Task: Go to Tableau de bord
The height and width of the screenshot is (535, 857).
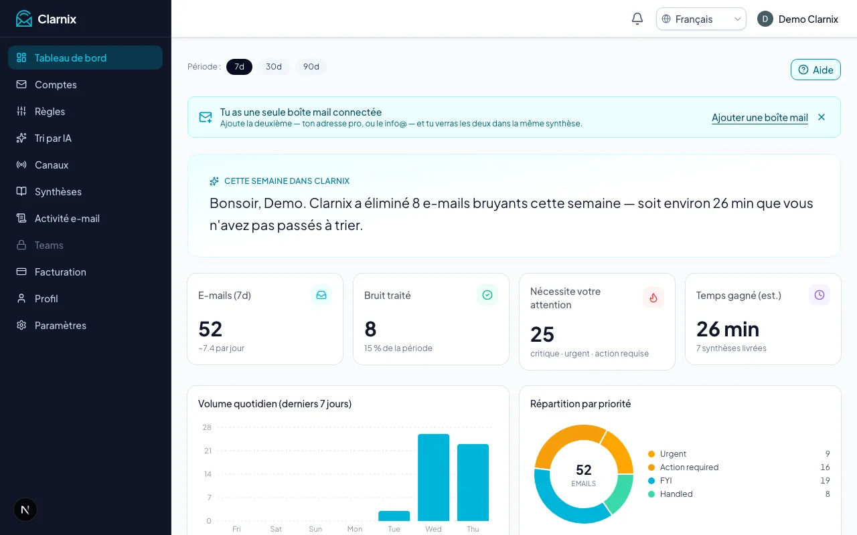Action: pyautogui.click(x=85, y=58)
